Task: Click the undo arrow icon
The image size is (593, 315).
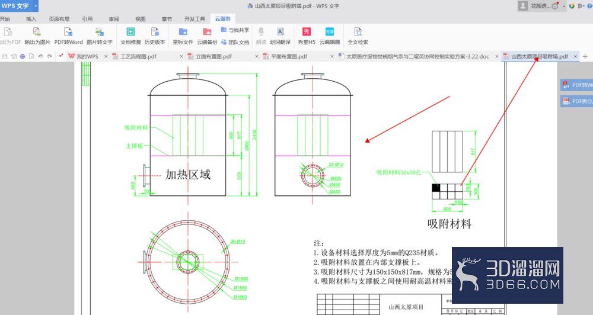Action: (40, 56)
